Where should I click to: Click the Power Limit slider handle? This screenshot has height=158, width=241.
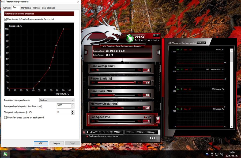pos(135,82)
